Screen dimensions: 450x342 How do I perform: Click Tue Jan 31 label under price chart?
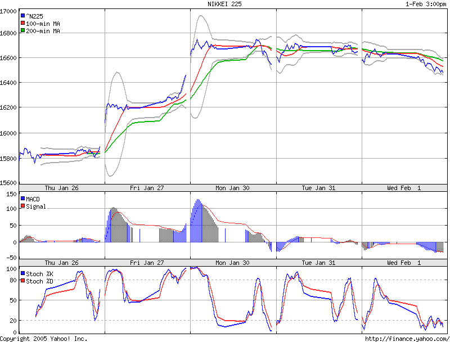(318, 188)
